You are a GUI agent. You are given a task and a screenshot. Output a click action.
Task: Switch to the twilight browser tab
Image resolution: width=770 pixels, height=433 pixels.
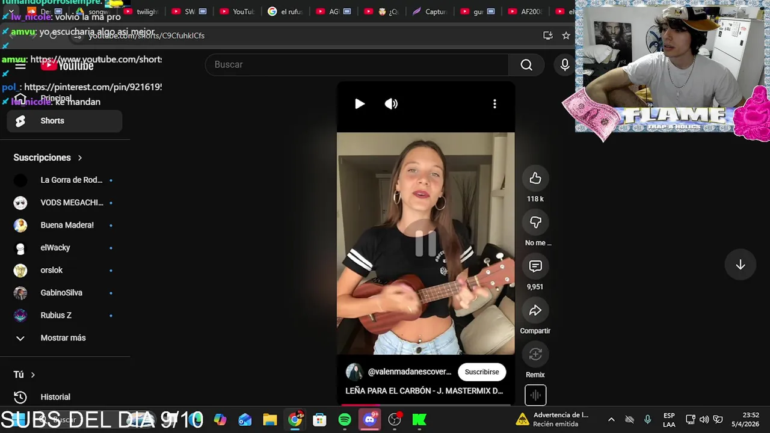[141, 11]
